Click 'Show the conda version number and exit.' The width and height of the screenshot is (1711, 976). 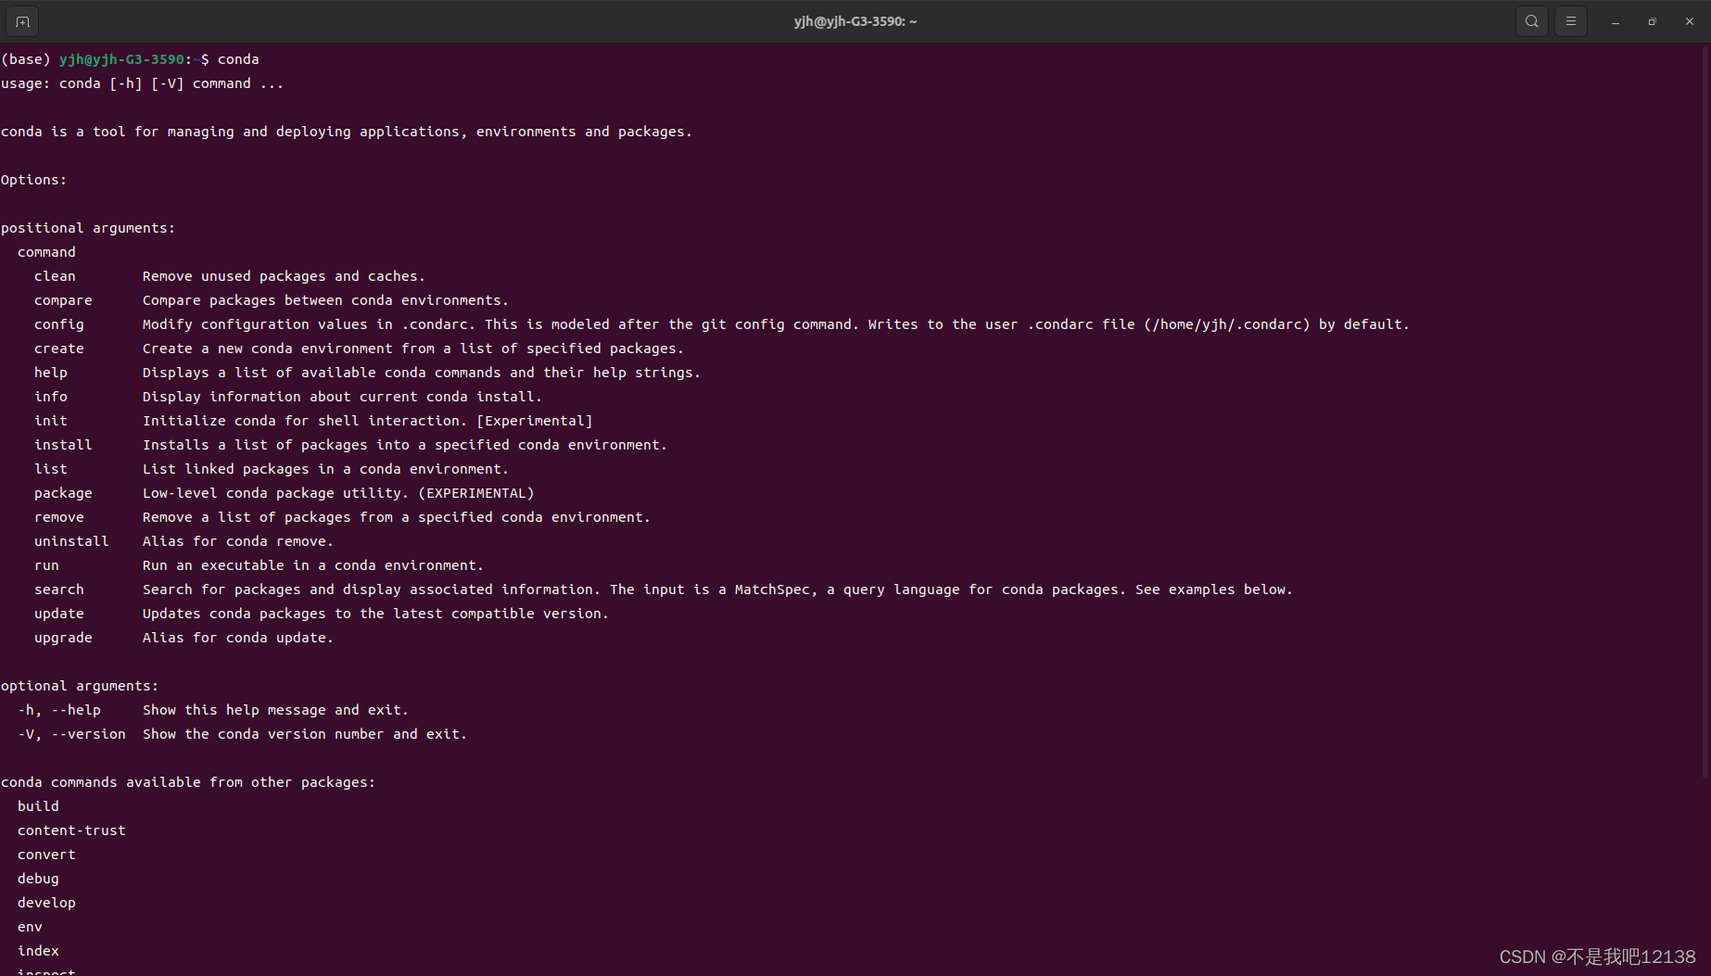coord(305,734)
